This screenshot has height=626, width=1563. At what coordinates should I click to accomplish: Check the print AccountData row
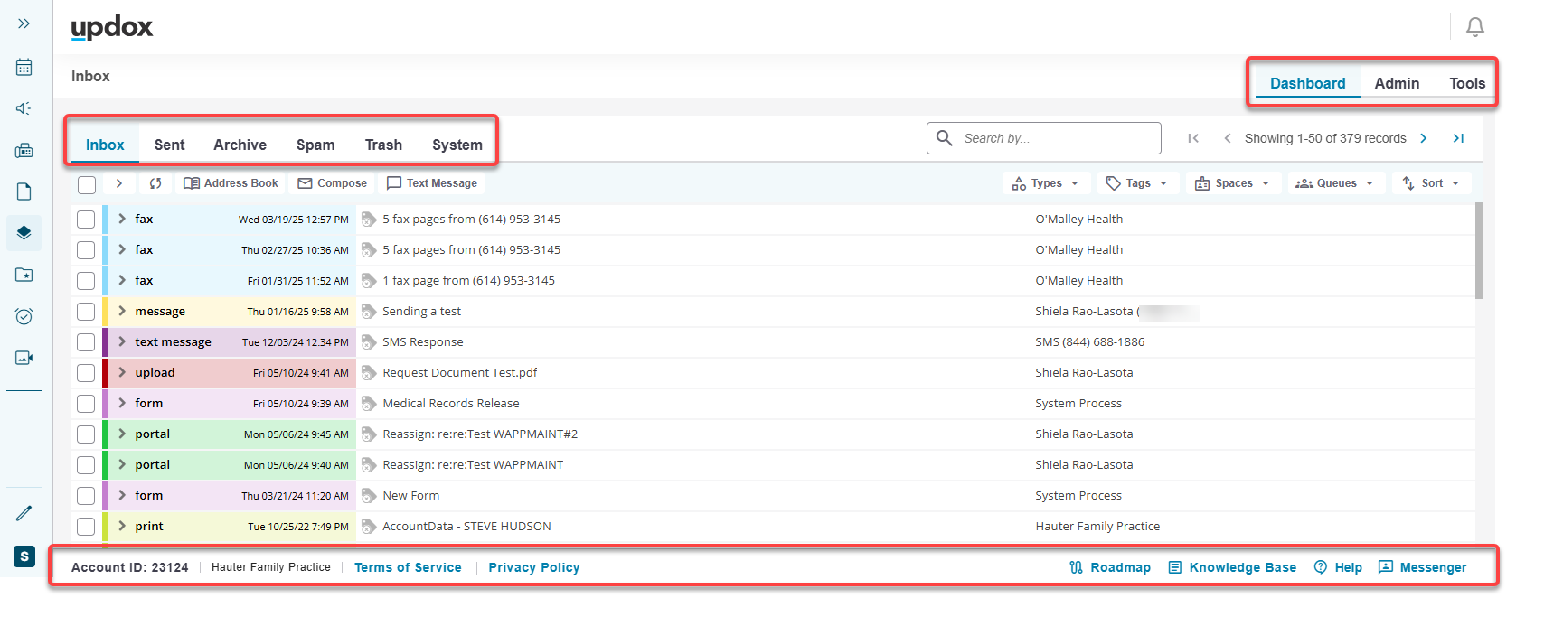pos(86,527)
